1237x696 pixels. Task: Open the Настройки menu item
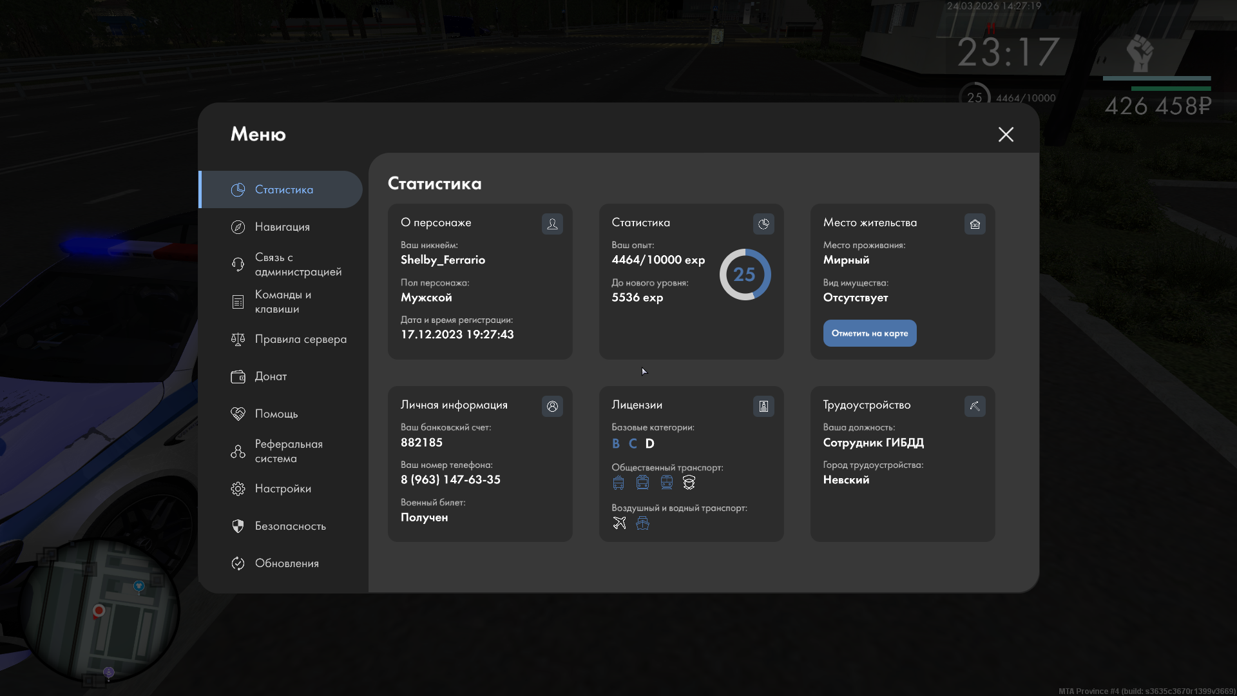click(282, 488)
